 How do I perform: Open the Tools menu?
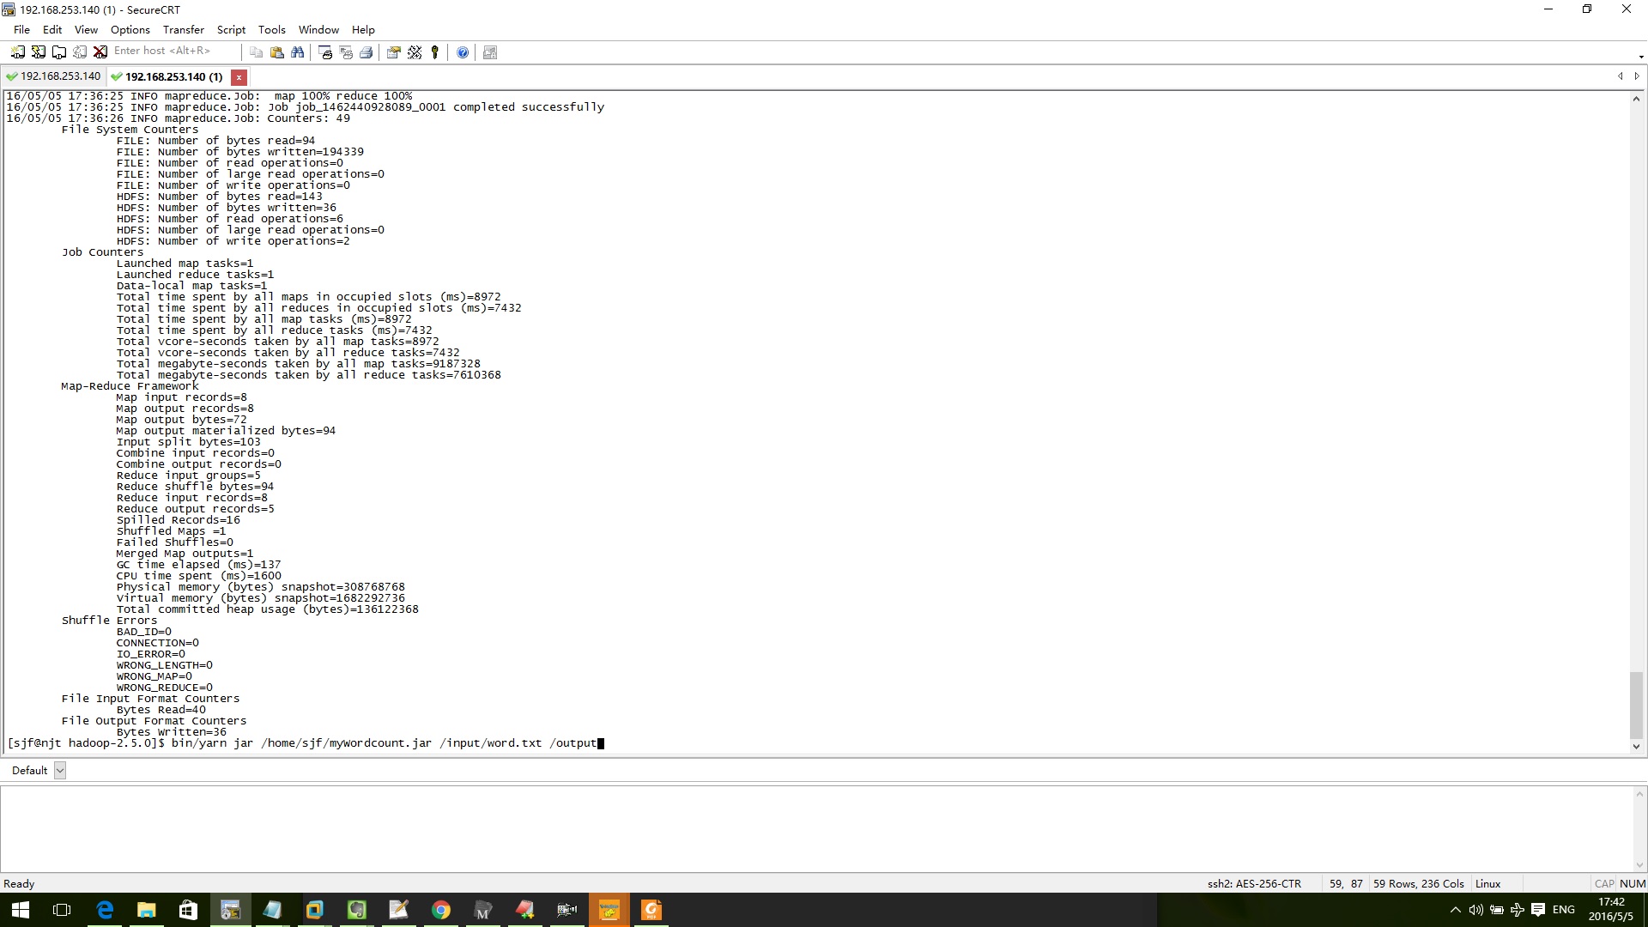point(272,29)
